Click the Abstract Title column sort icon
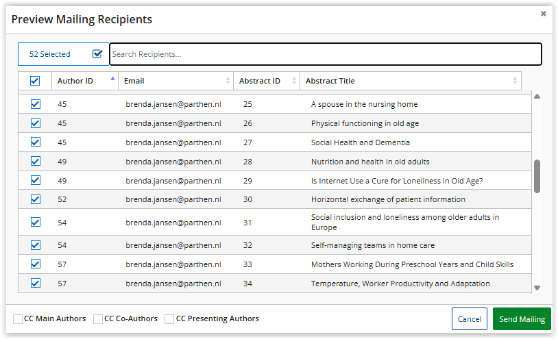 pos(515,81)
